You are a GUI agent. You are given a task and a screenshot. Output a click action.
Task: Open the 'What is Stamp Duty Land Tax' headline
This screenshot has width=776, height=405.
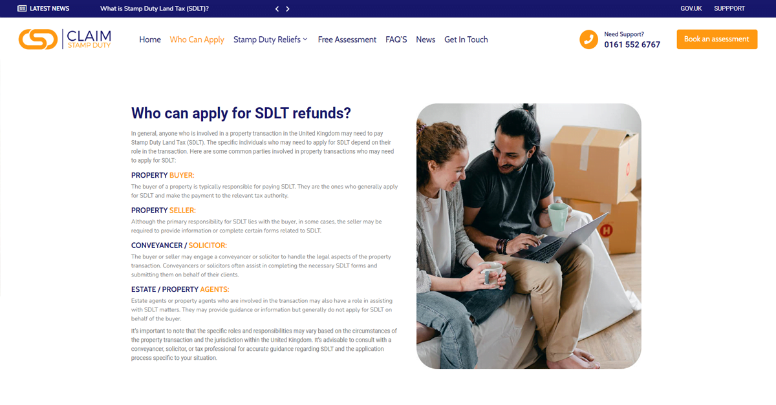(155, 8)
